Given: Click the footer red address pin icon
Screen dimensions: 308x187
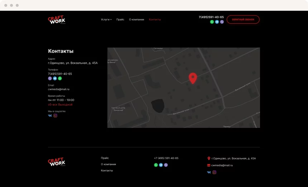Looking at the screenshot, I should pos(209,158).
